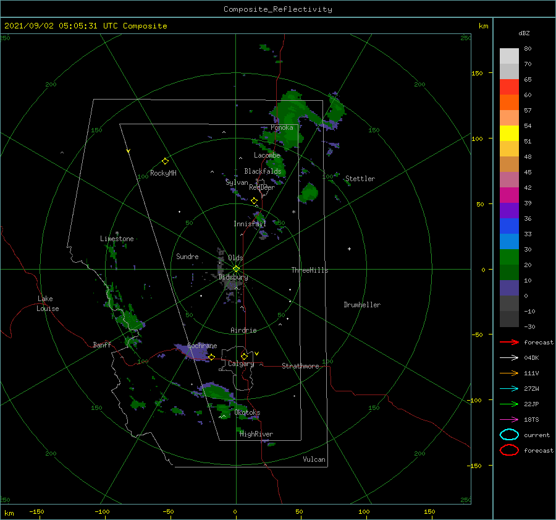The height and width of the screenshot is (520, 556).
Task: Click the green 22JP arrow icon
Action: pos(509,404)
